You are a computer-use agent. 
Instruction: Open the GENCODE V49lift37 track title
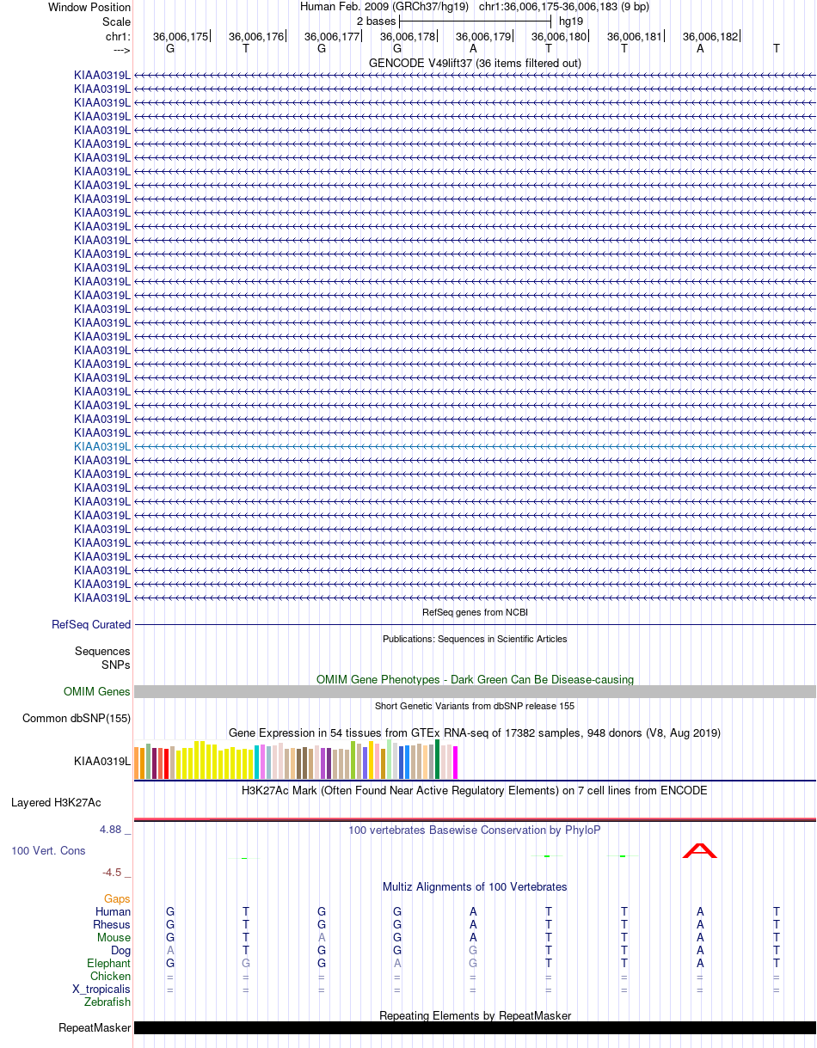coord(475,63)
